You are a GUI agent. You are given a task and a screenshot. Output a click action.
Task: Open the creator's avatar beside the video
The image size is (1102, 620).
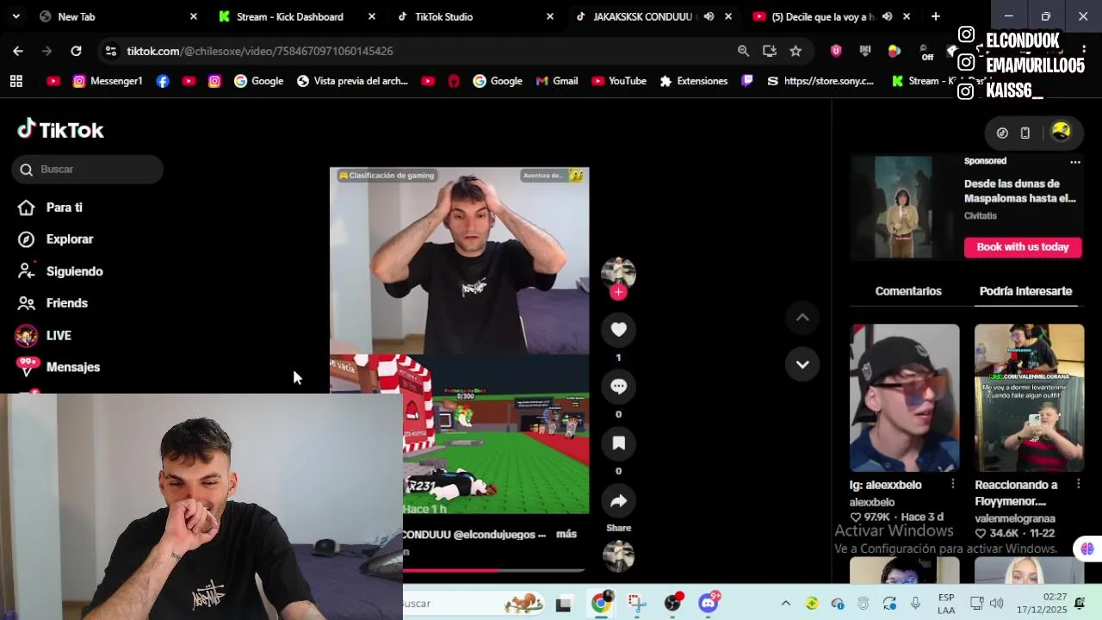click(x=618, y=272)
